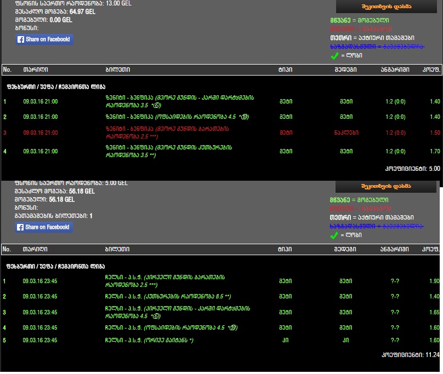The image size is (443, 374).
Task: Click the No. column header in the Chelsea table
Action: tap(7, 249)
